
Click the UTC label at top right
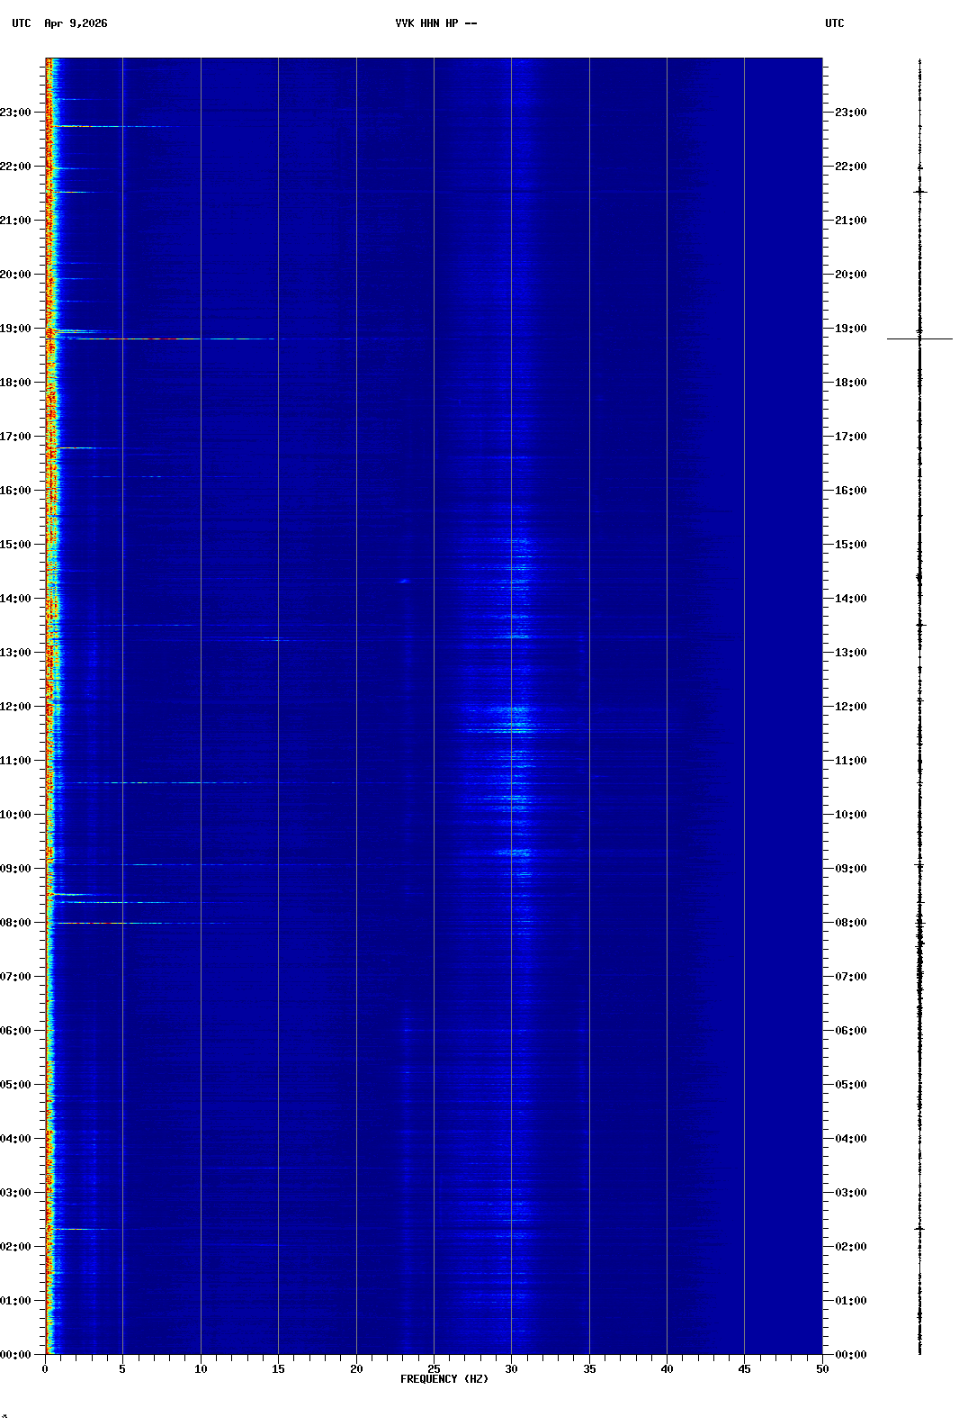coord(834,23)
